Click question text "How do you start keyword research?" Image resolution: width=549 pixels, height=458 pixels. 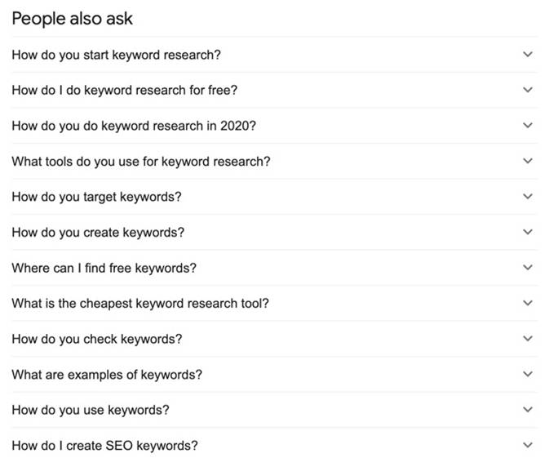pyautogui.click(x=116, y=55)
